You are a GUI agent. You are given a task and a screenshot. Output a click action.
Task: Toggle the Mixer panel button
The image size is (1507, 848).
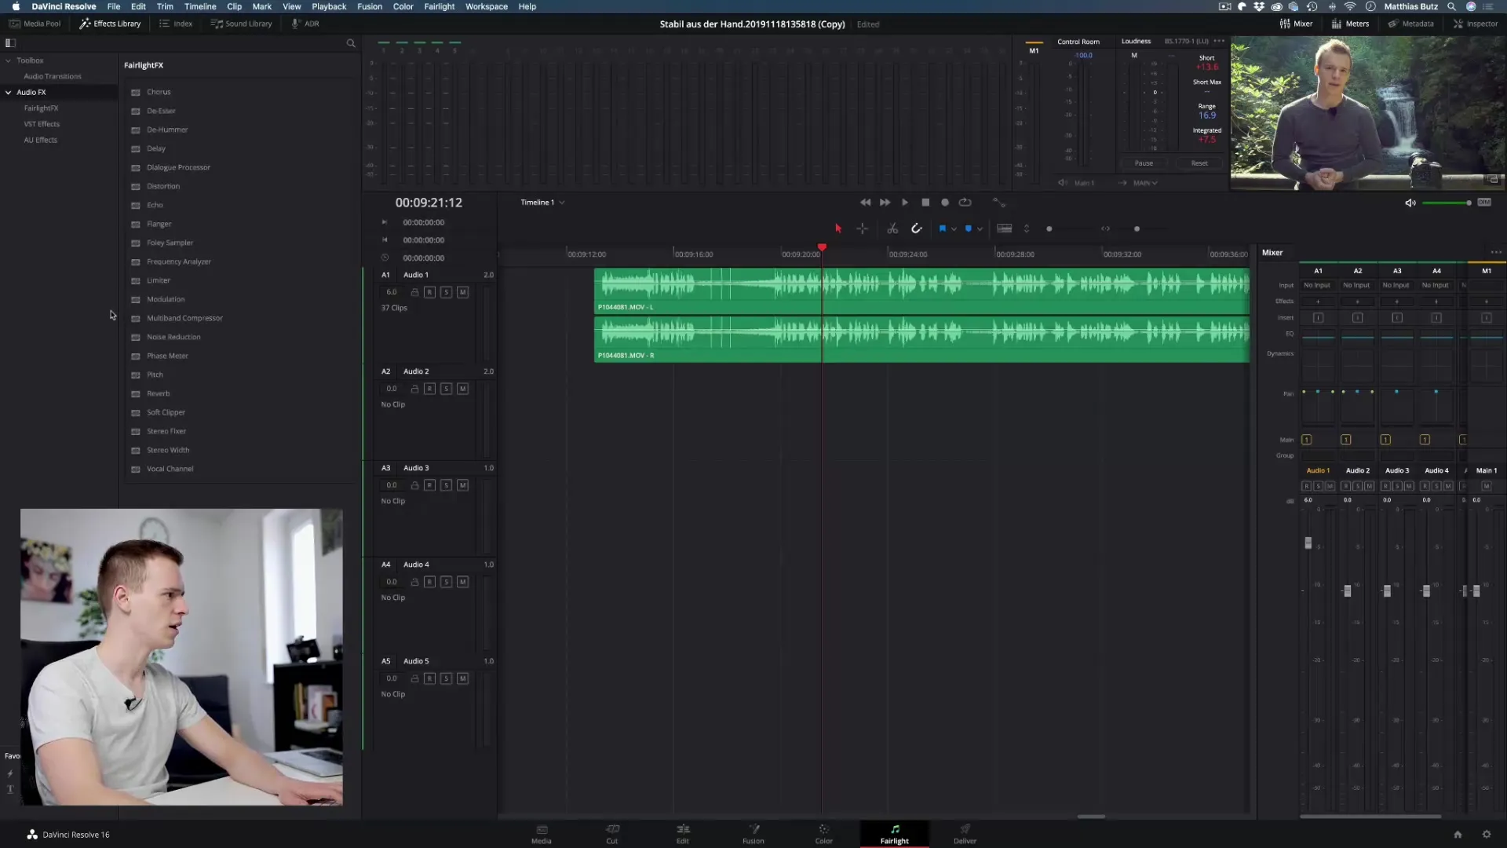(1296, 24)
